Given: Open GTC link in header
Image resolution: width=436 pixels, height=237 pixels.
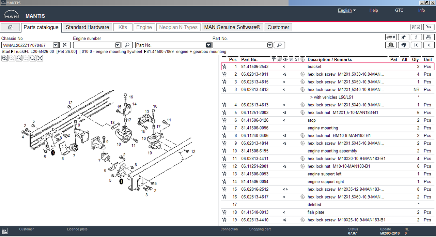Looking at the screenshot, I should click(399, 10).
